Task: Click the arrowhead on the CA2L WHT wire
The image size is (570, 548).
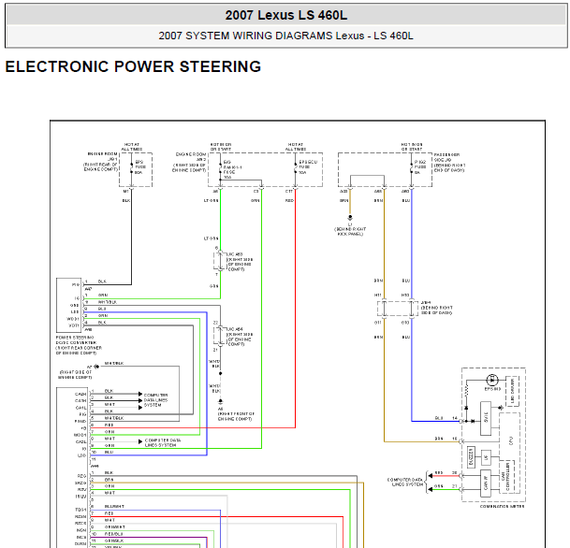Action: click(x=140, y=441)
